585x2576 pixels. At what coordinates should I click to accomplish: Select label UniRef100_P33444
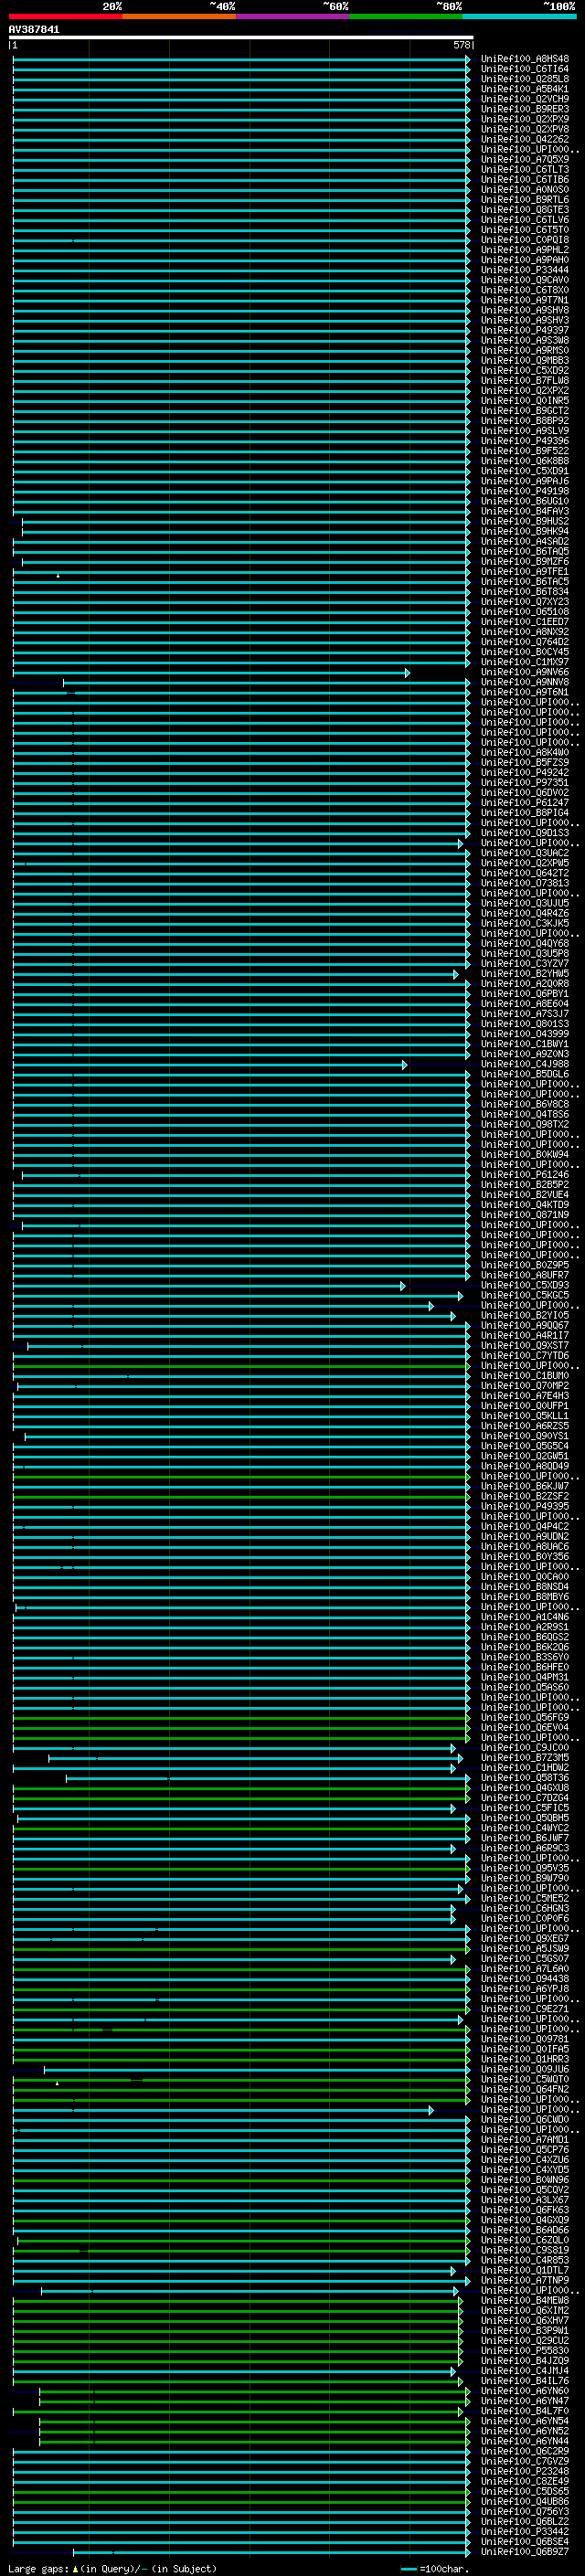(x=525, y=270)
